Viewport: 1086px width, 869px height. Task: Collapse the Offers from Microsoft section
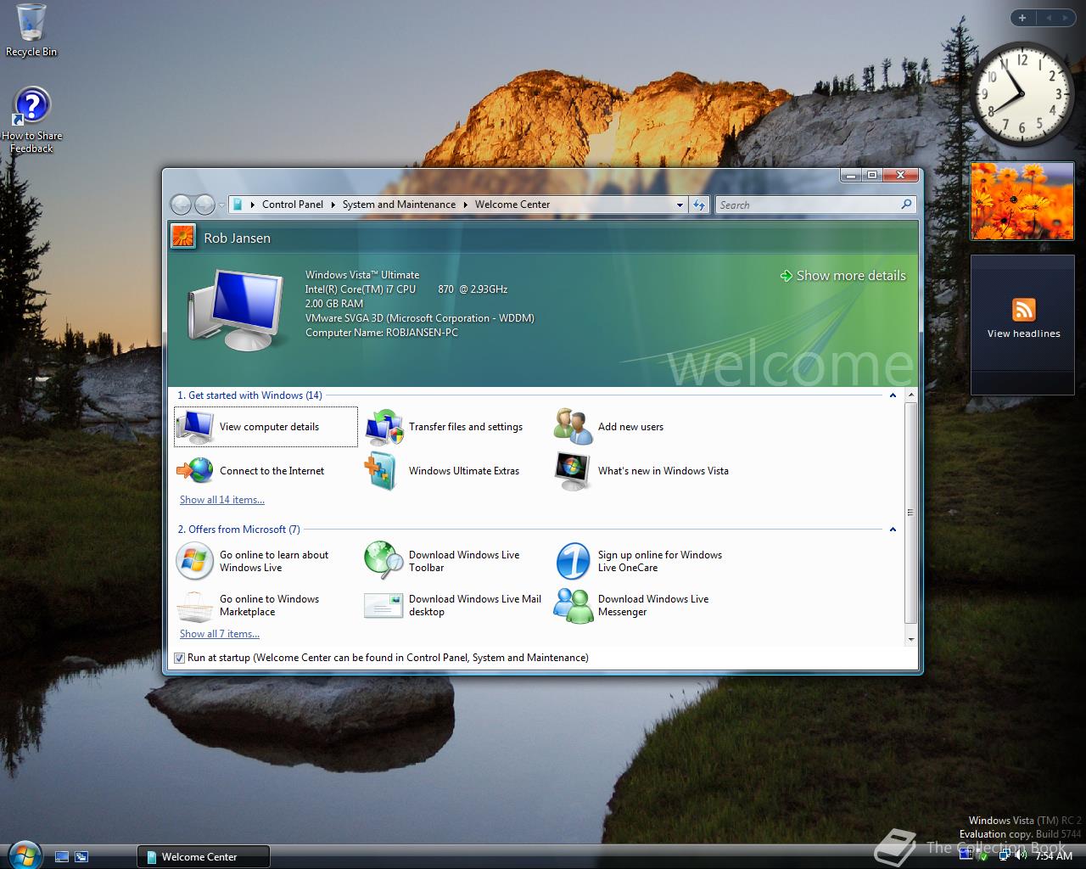tap(893, 530)
